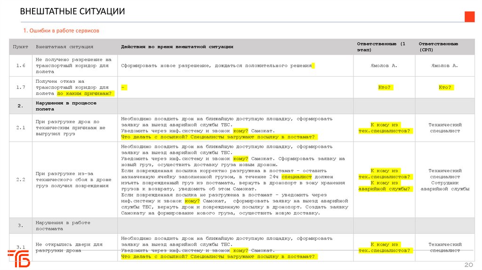The width and height of the screenshot is (482, 270).
Task: Click highlighted "кому?" in row 2.1 actions
Action: 241,131
